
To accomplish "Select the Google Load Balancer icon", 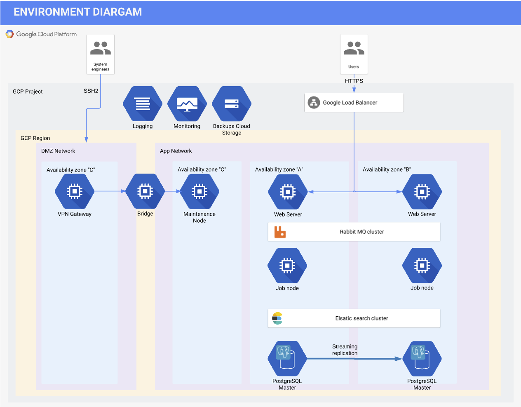I will click(x=314, y=102).
